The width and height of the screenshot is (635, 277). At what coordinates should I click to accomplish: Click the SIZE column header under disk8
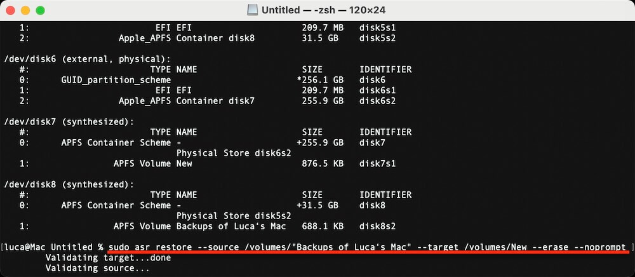[312, 195]
